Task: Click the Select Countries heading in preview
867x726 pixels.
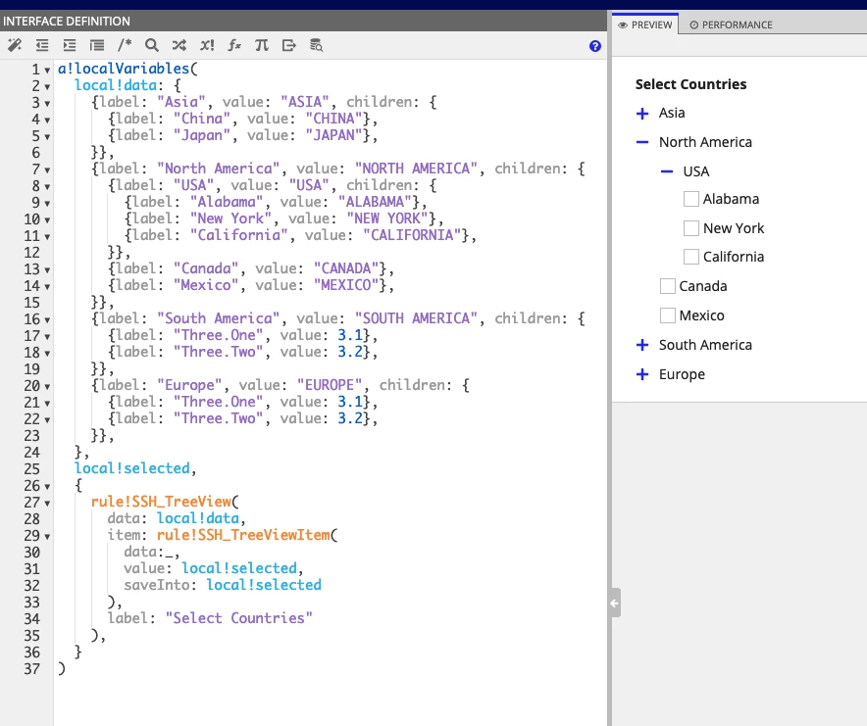Action: [x=690, y=84]
